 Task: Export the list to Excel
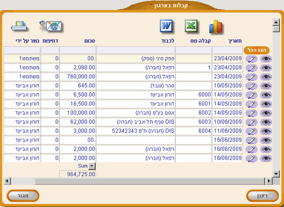click(191, 26)
